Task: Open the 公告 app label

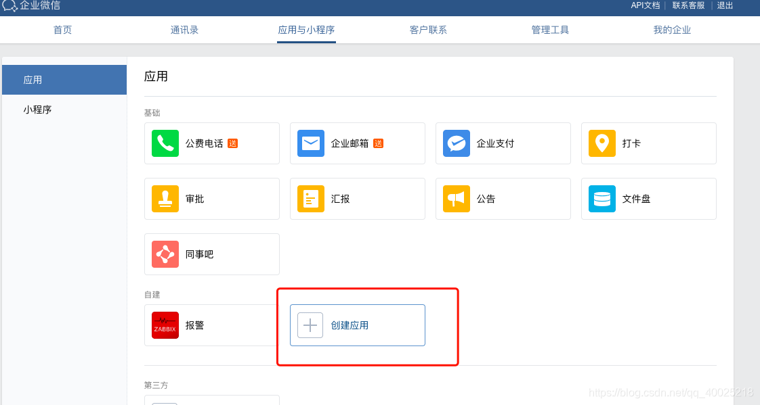Action: coord(486,199)
